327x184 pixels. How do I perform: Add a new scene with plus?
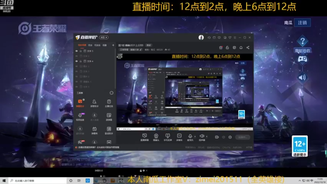click(113, 45)
